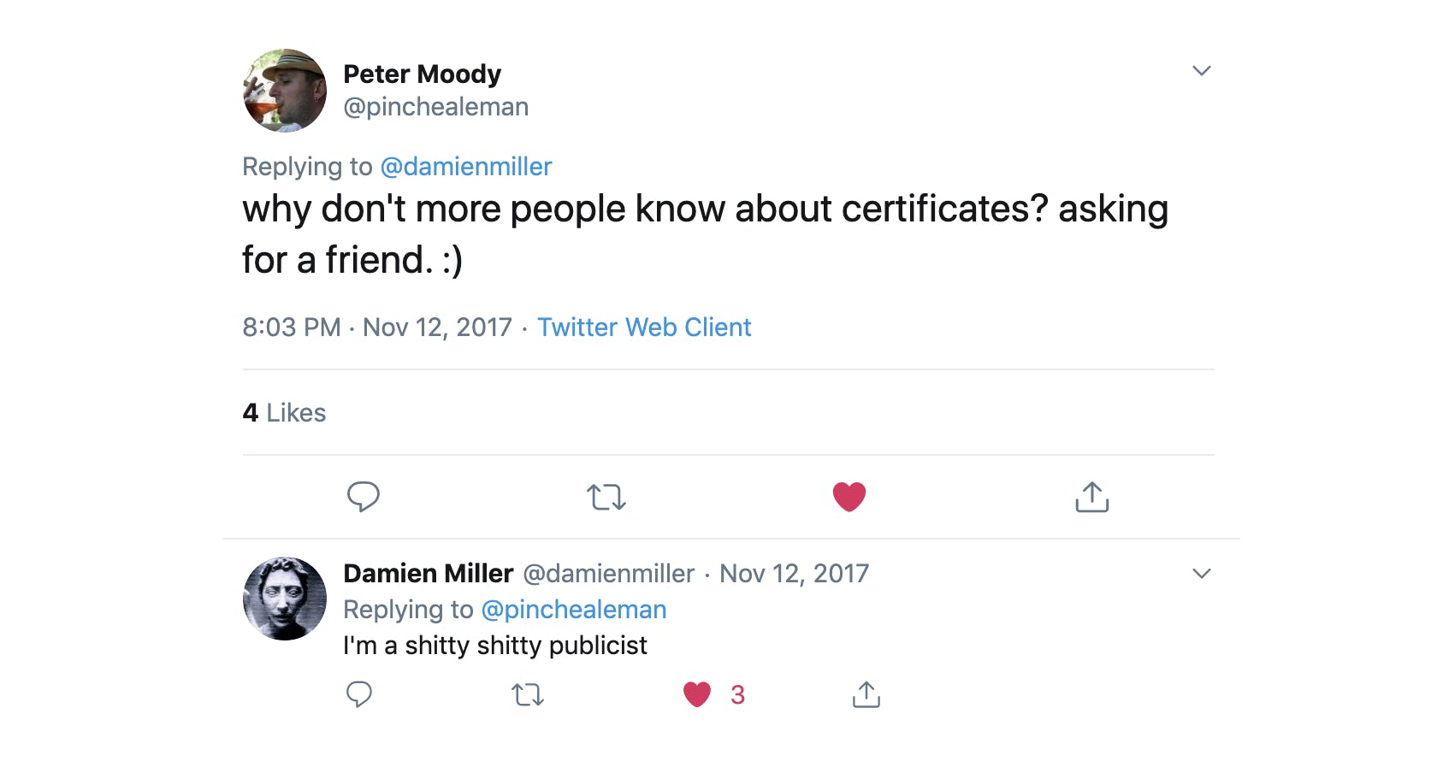This screenshot has width=1437, height=773.
Task: Open Damien Miller's profile picture
Action: [284, 599]
